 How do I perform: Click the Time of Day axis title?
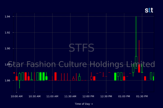84,104
